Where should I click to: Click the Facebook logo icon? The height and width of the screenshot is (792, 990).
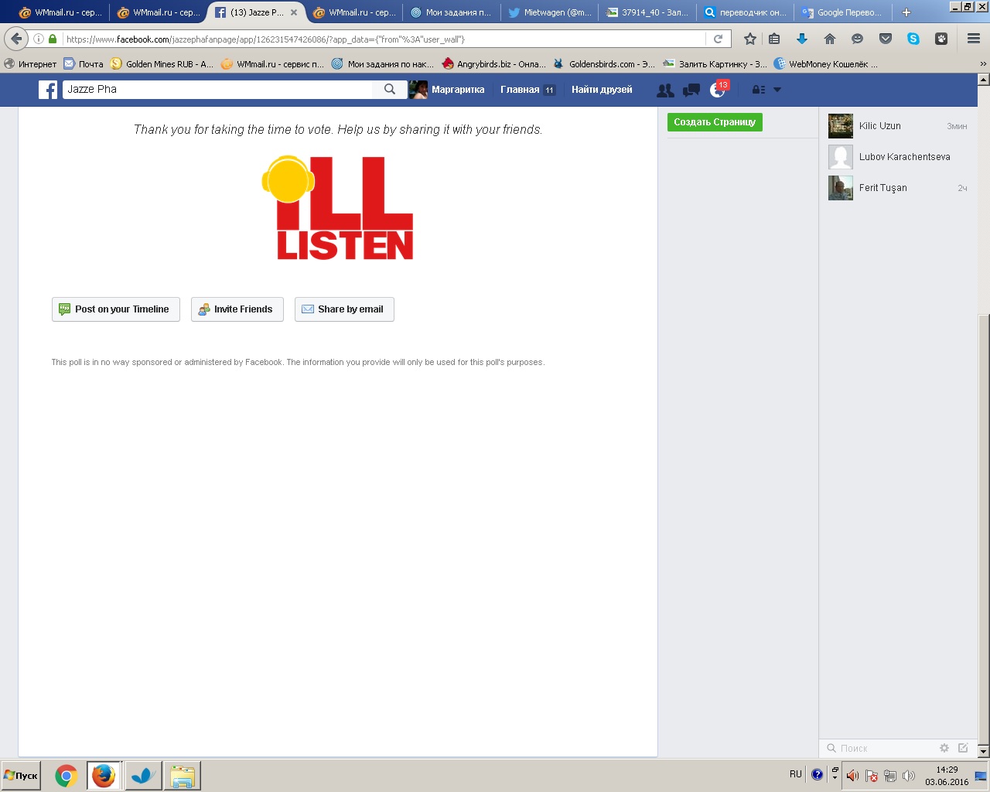click(48, 90)
